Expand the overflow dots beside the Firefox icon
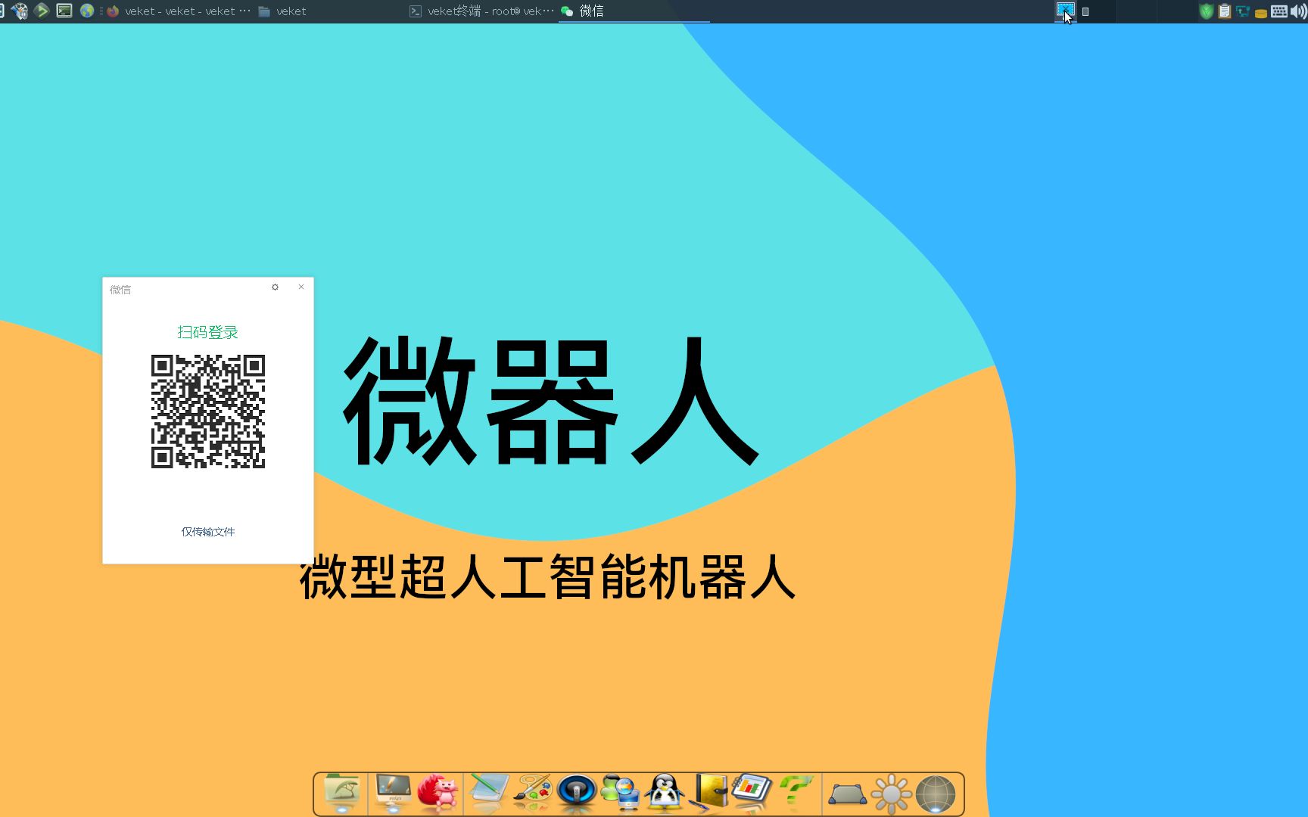The width and height of the screenshot is (1308, 817). (101, 11)
